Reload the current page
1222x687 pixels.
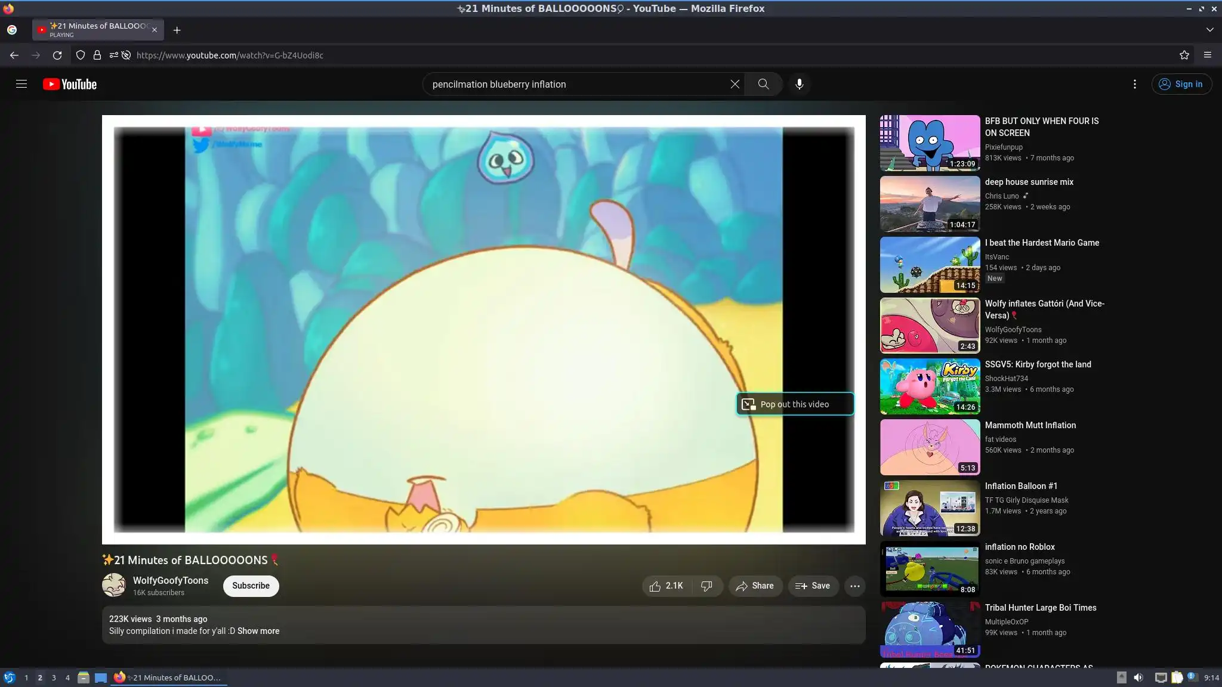coord(57,55)
